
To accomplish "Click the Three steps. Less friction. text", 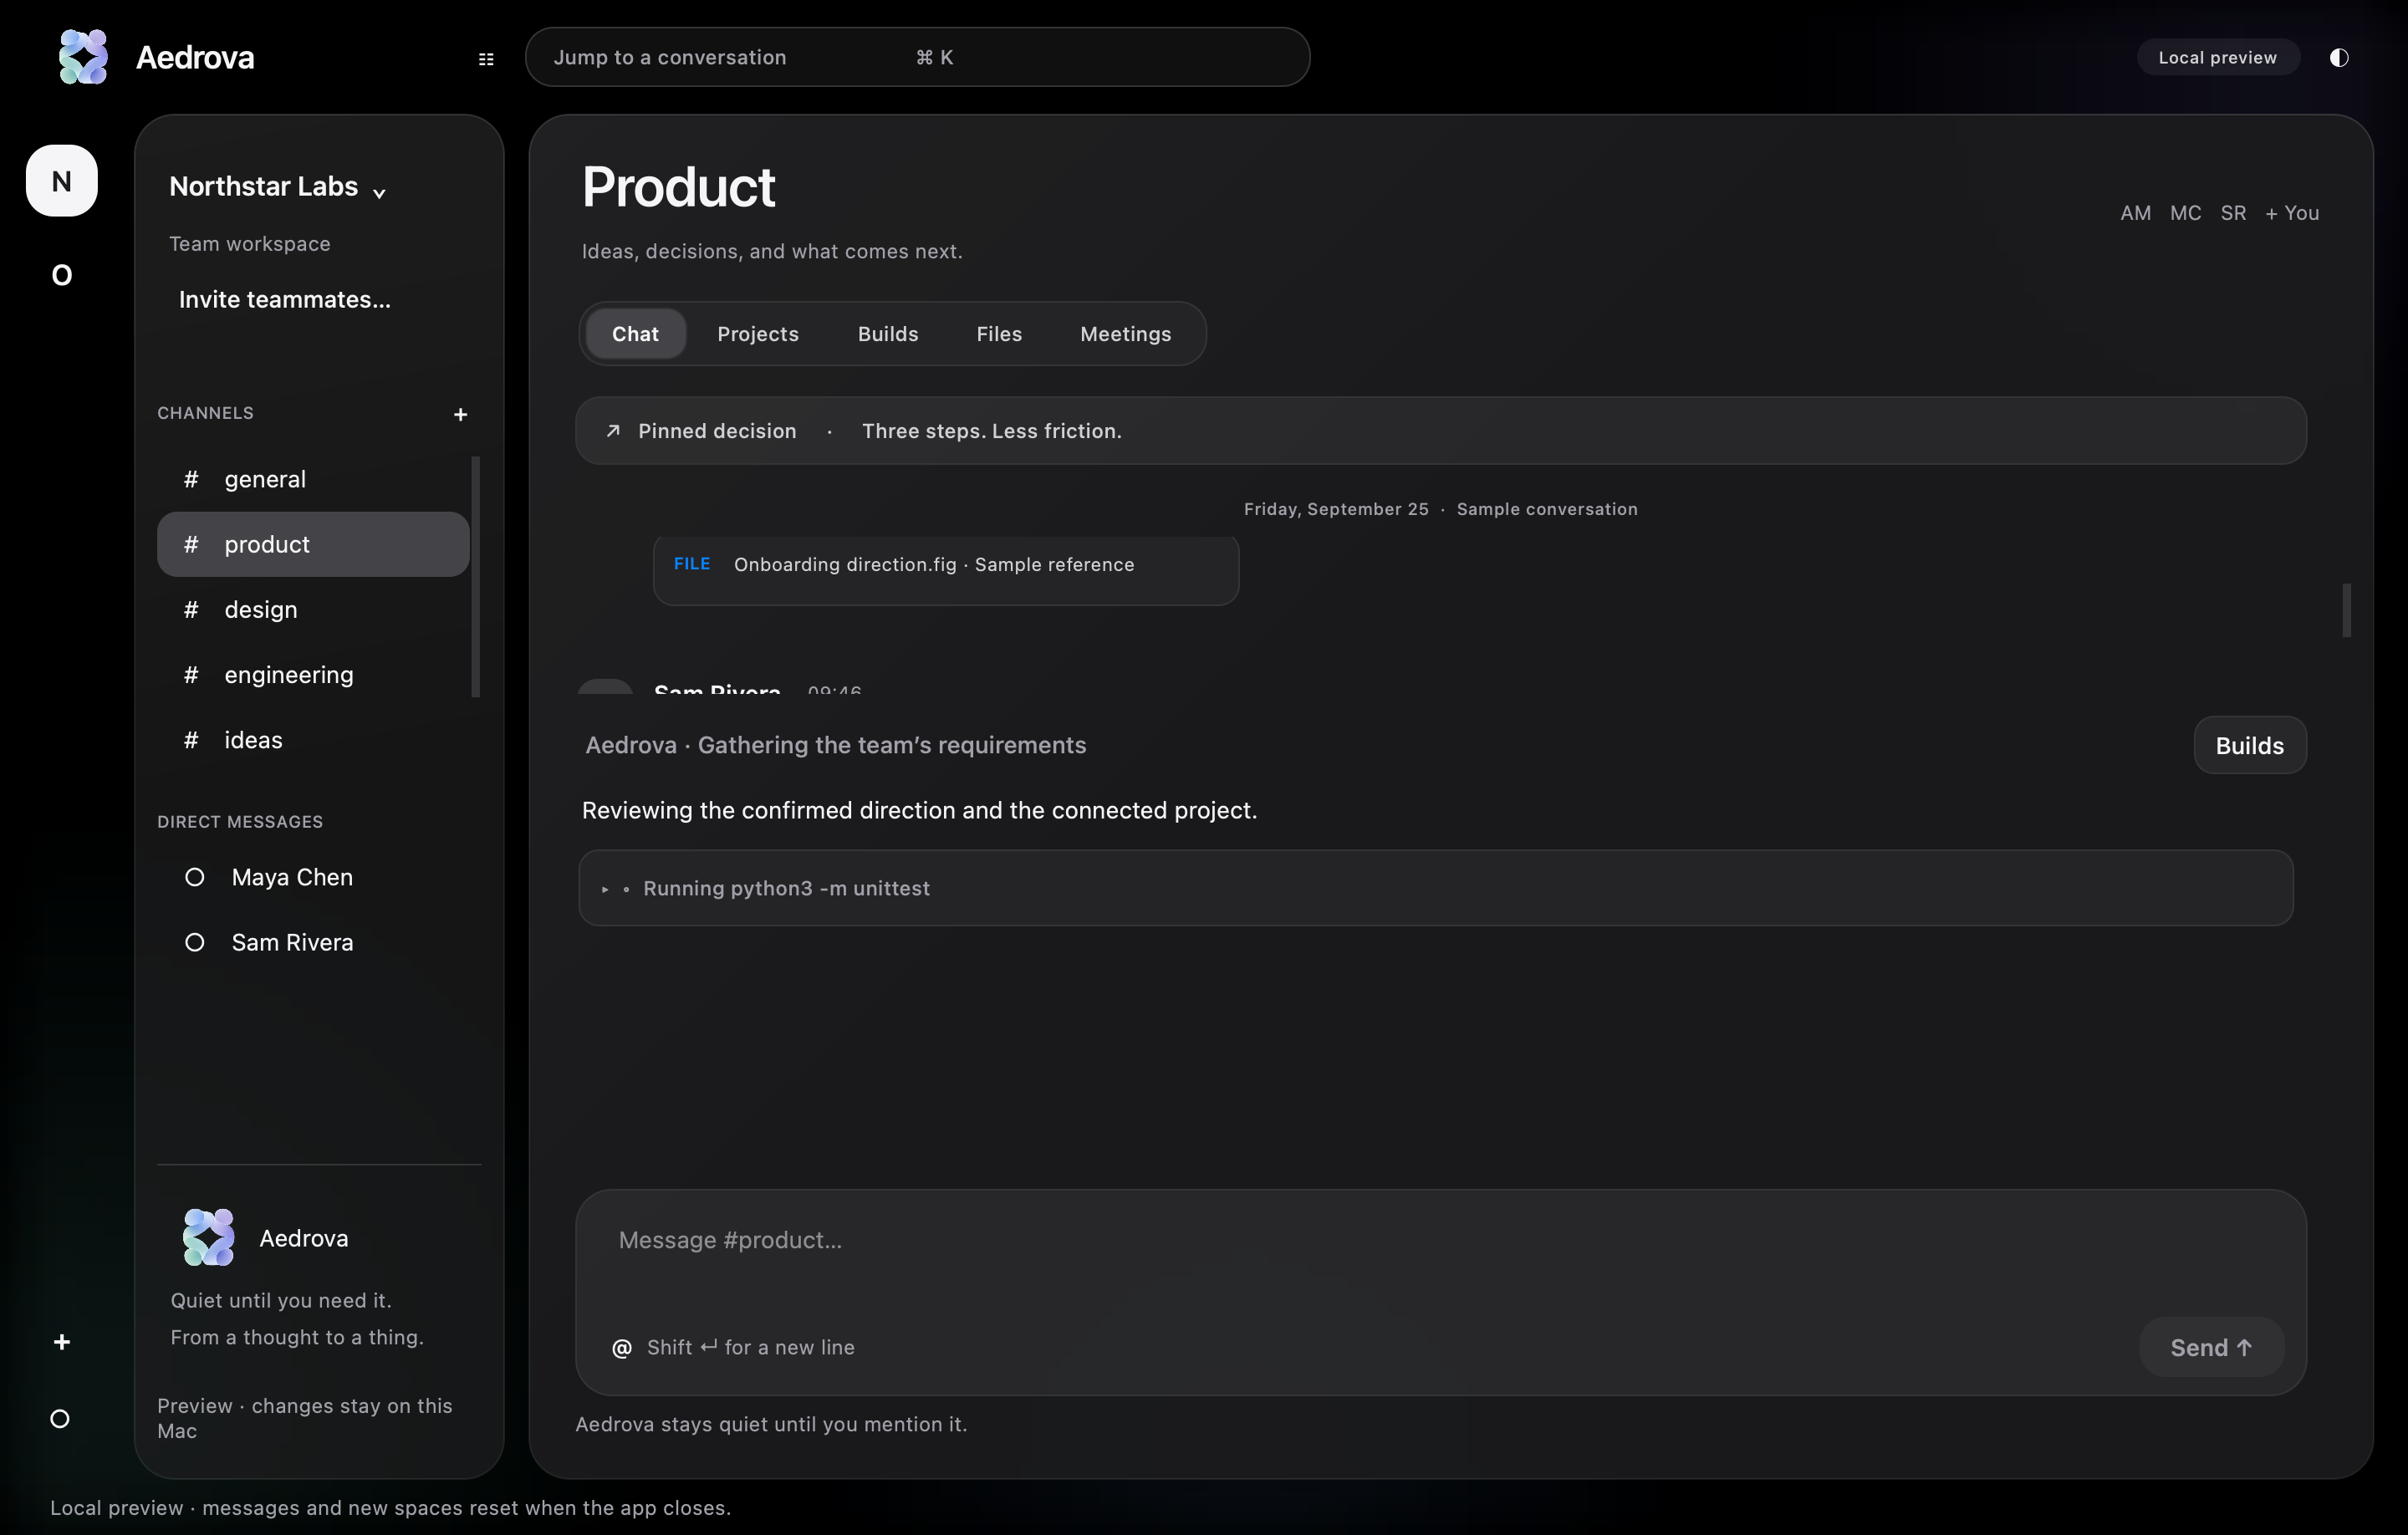I will click(x=992, y=431).
